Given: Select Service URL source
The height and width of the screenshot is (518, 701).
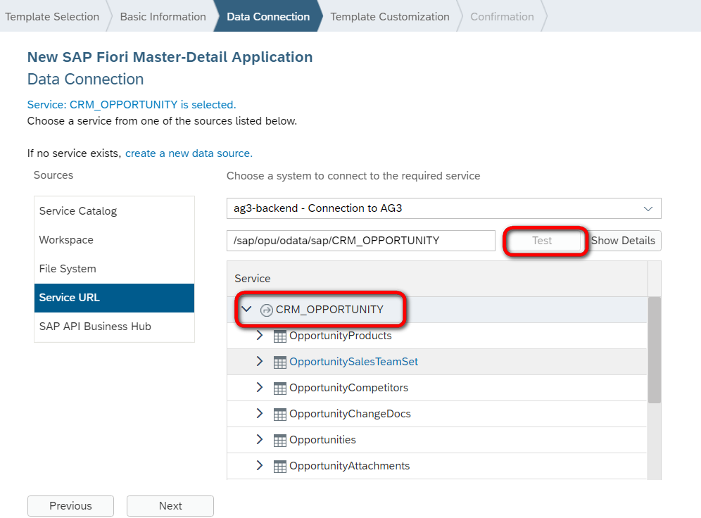Looking at the screenshot, I should 114,298.
